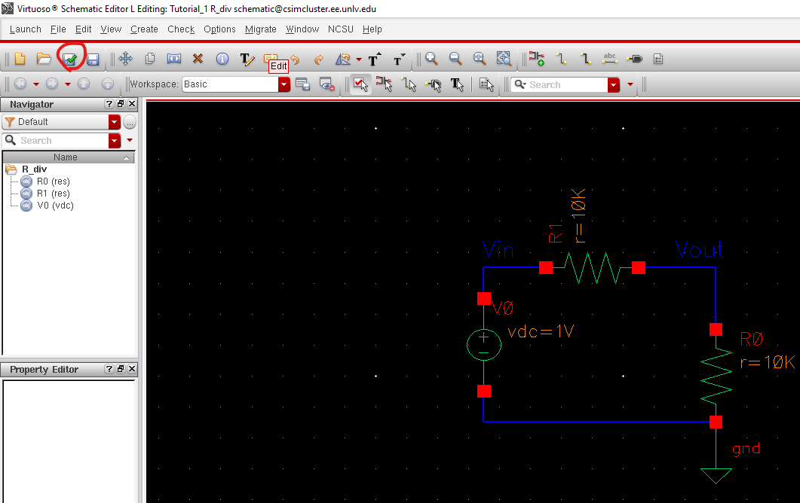800x503 pixels.
Task: Click the Zoom In magnifier icon
Action: coord(431,59)
